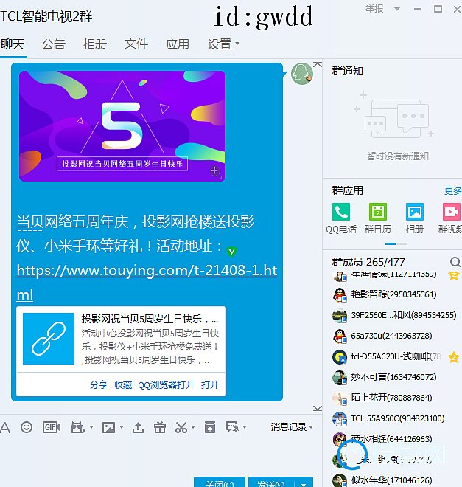This screenshot has height=487, width=462.
Task: Click blue chain link preview icon
Action: [49, 339]
